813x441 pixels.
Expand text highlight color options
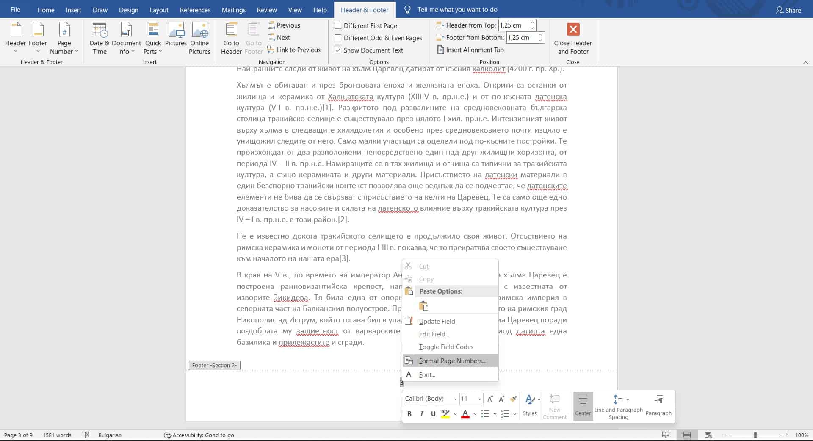coord(455,414)
